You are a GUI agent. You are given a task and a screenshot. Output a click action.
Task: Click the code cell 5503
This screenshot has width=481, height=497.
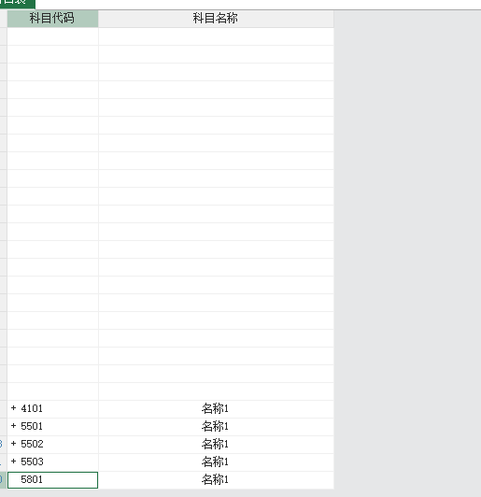[52, 462]
